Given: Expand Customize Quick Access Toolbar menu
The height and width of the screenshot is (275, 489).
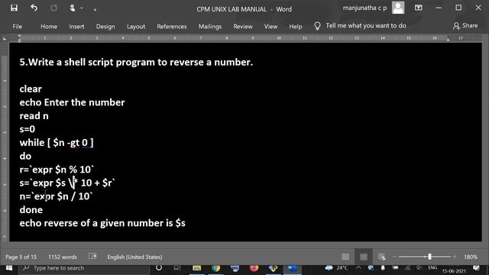Looking at the screenshot, I should [95, 9].
